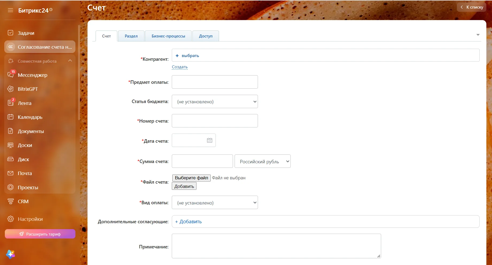Screen dimensions: 492x265
Task: Open the Вид оплаты dropdown
Action: pyautogui.click(x=215, y=203)
